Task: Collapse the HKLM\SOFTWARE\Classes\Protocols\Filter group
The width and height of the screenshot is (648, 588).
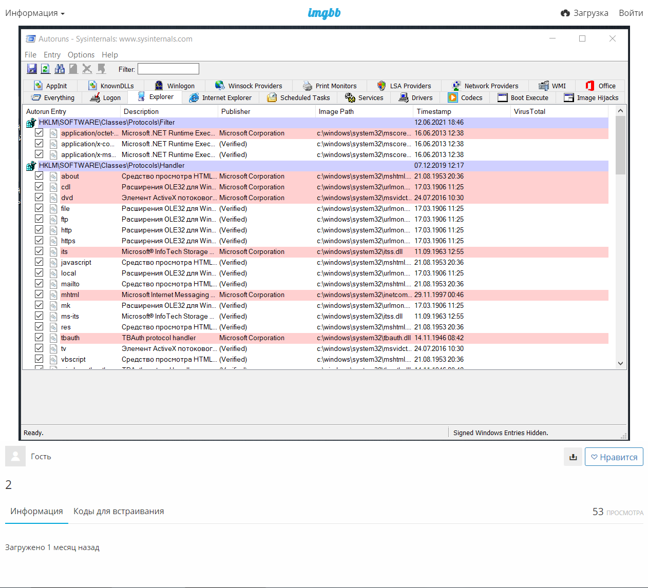Action: [x=31, y=122]
